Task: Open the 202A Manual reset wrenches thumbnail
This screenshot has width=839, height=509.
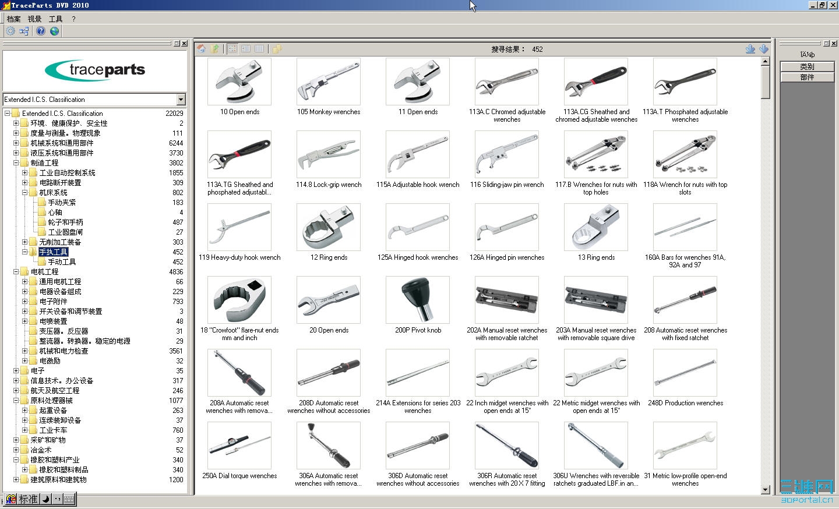Action: coord(507,300)
